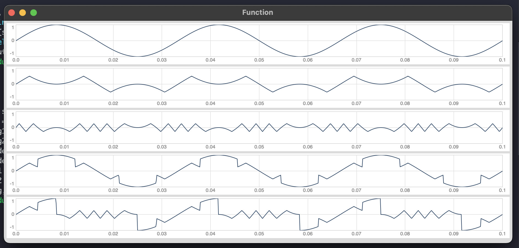Click the yellow minimize window button
This screenshot has width=519, height=248.
click(x=23, y=13)
